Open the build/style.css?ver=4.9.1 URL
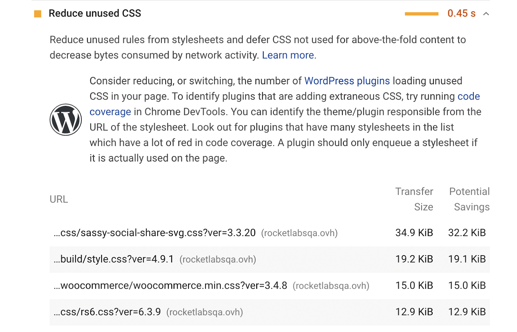This screenshot has width=517, height=332. (114, 259)
